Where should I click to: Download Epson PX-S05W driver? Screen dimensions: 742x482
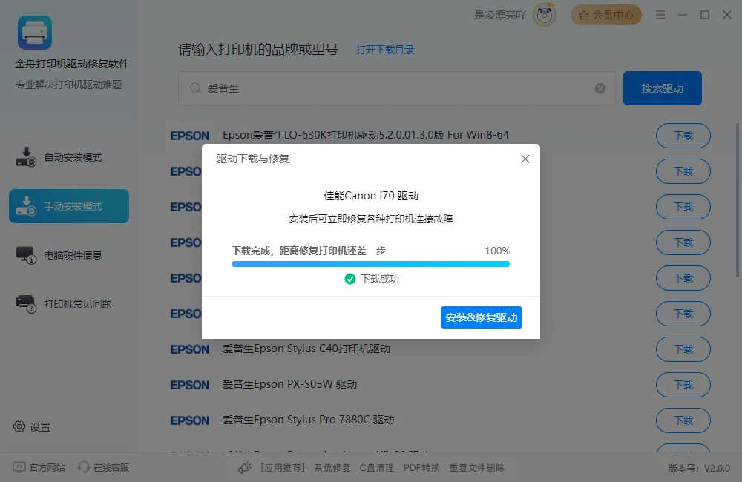[x=683, y=385]
